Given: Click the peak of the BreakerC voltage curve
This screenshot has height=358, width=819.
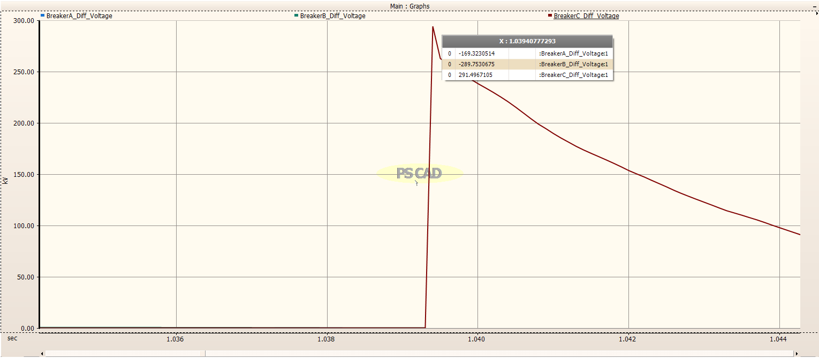Looking at the screenshot, I should (433, 26).
